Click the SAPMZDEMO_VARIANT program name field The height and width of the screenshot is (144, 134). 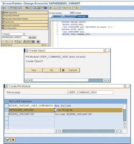15,37
